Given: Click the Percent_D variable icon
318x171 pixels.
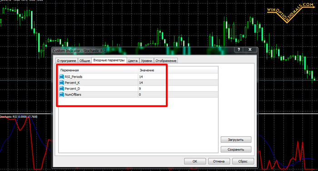Looking at the screenshot, I should click(61, 89).
